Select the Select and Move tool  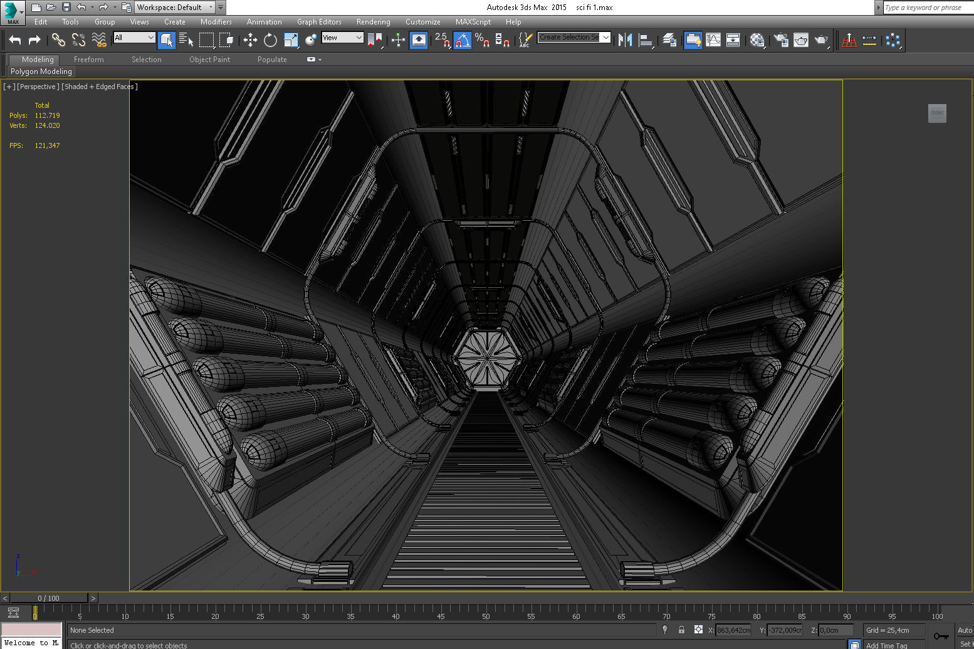(x=250, y=40)
